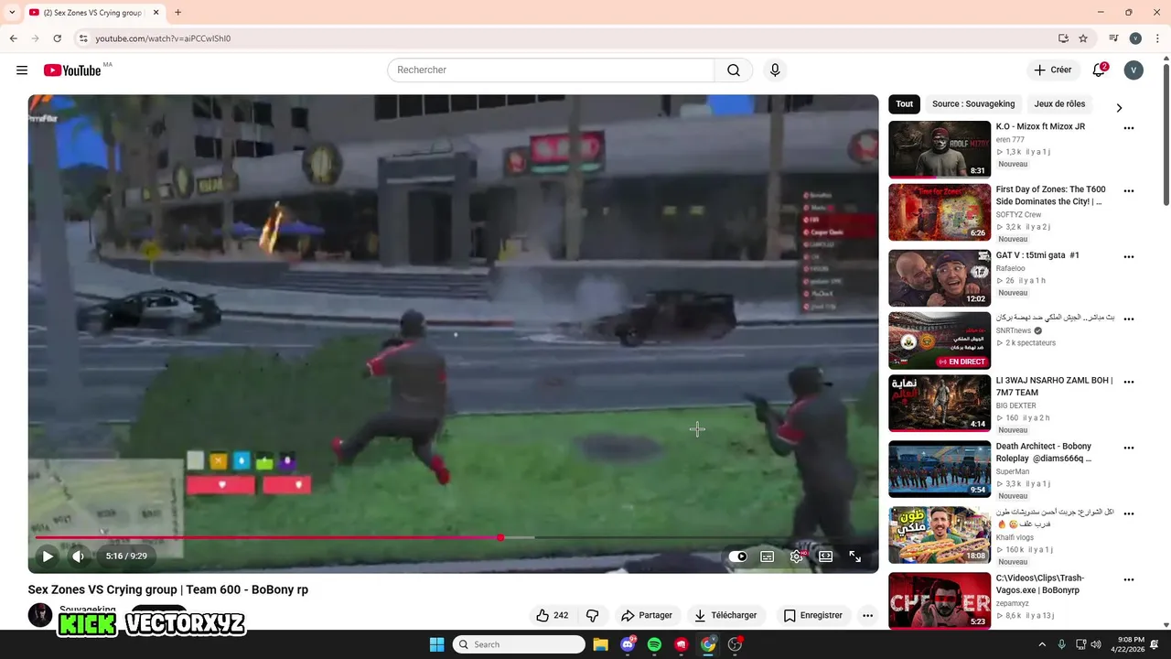Show hidden system tray icons
This screenshot has width=1171, height=659.
pos(1042,644)
